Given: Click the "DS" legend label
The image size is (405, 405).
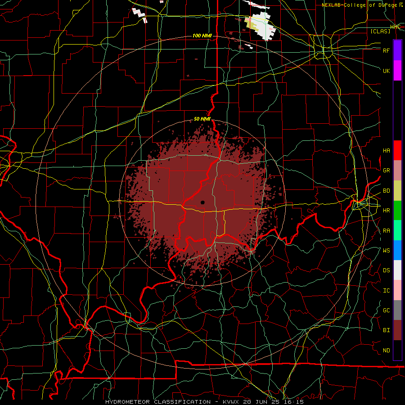Looking at the screenshot, I should 386,270.
